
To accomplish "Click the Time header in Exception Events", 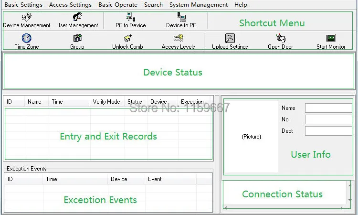I will click(75, 179).
